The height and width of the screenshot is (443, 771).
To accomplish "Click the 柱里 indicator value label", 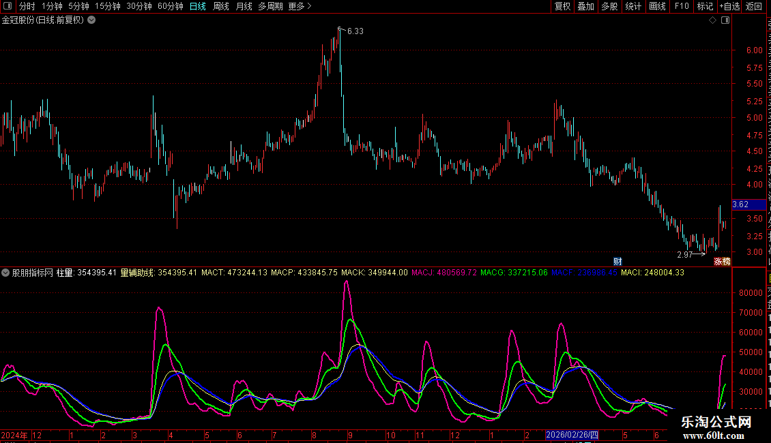I will (x=87, y=273).
